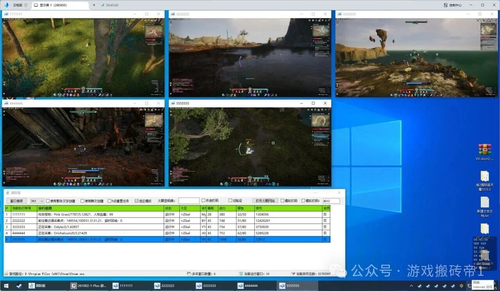Click the network signal indicator beside 00:45:00

tap(102, 5)
